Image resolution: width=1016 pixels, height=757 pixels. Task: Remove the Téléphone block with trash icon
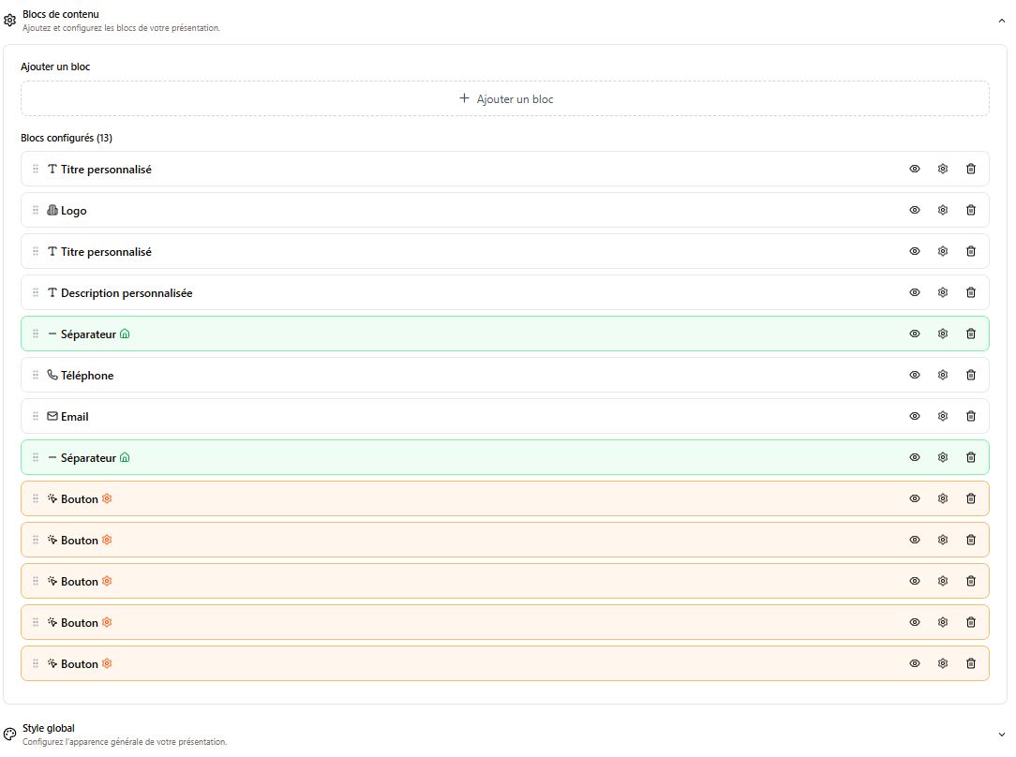(971, 375)
